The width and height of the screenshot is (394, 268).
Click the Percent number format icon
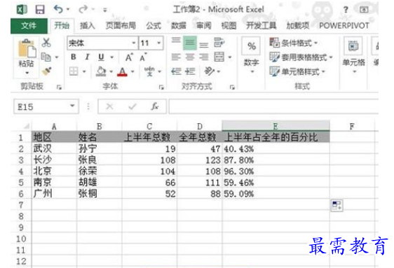[252, 46]
